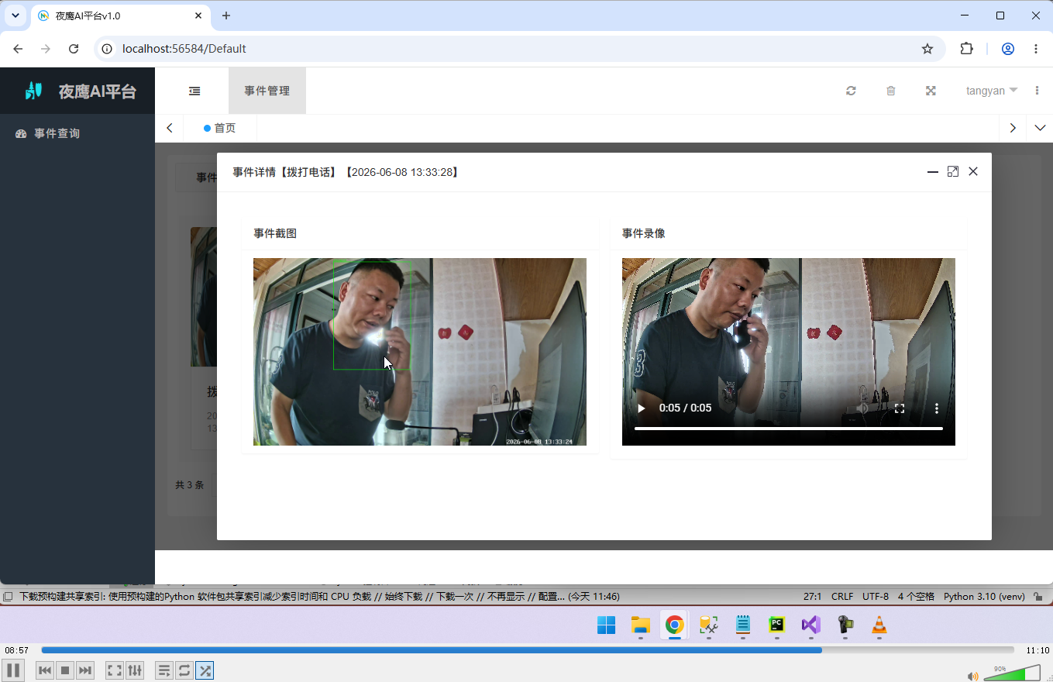Open Chrome tab search dropdown
This screenshot has height=682, width=1053.
click(15, 15)
